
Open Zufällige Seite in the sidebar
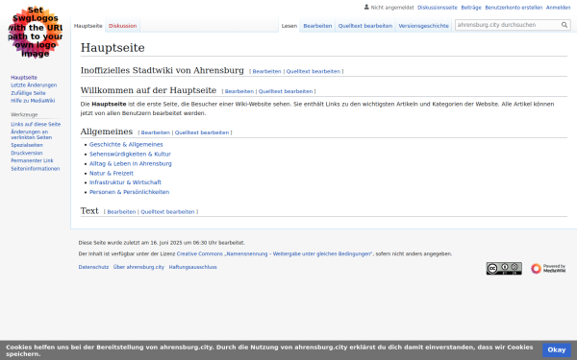pyautogui.click(x=28, y=93)
